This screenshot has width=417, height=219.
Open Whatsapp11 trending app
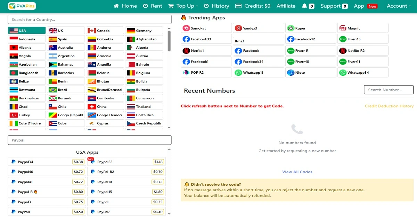259,72
